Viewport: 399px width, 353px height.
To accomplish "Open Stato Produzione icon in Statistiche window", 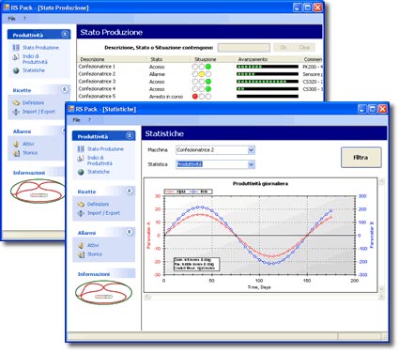I will [81, 149].
